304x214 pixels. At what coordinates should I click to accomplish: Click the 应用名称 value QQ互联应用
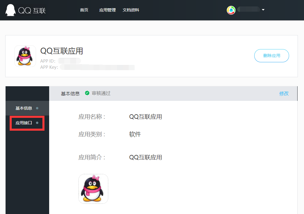pos(146,117)
